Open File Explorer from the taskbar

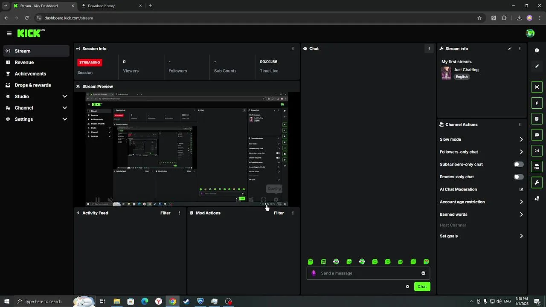(116, 301)
